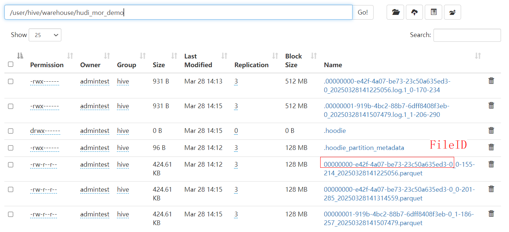Focus the Search input field
509x232 pixels.
(467, 35)
